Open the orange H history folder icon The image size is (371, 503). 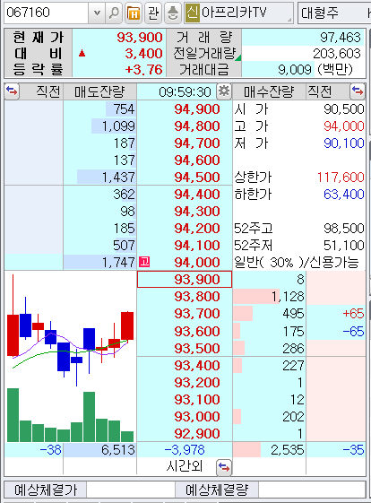[x=134, y=13]
